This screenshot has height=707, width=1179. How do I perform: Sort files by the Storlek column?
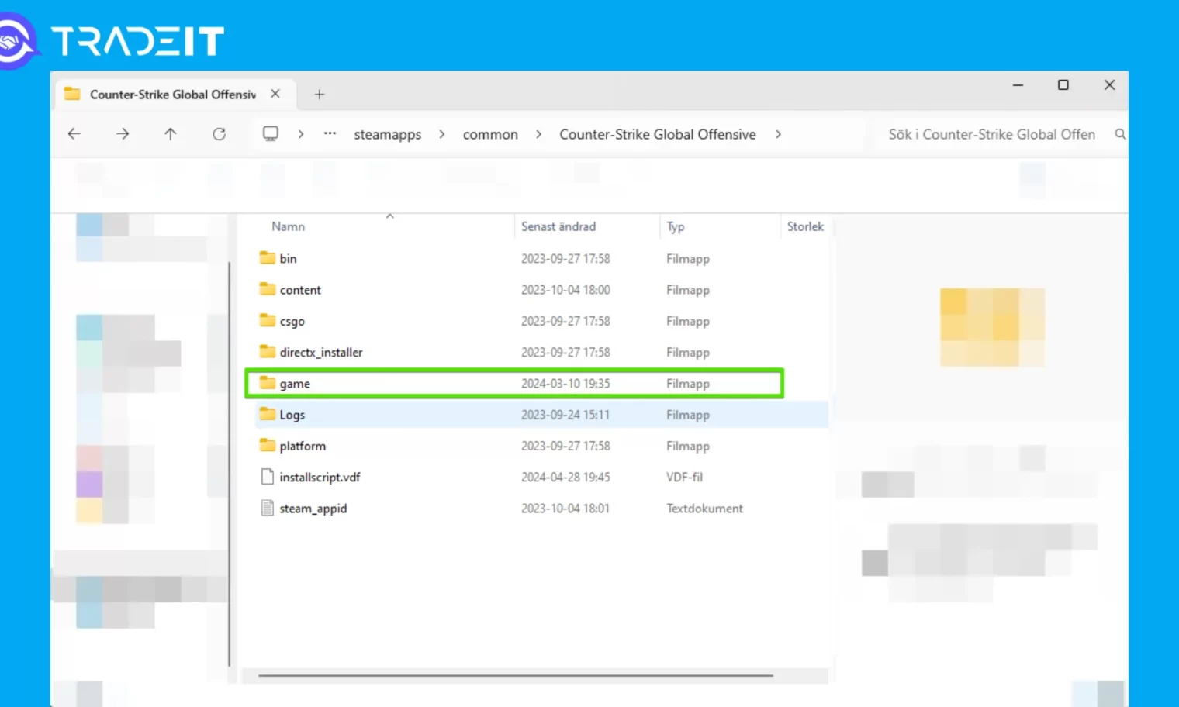pyautogui.click(x=805, y=226)
